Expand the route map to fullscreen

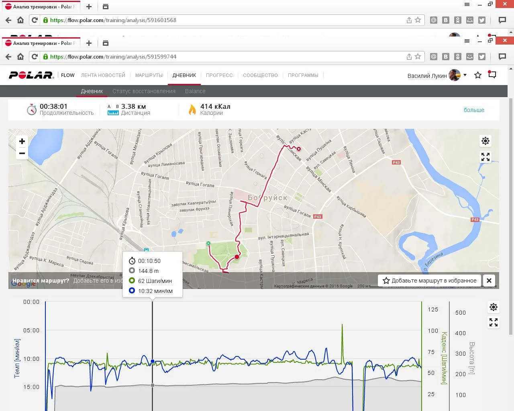[485, 157]
